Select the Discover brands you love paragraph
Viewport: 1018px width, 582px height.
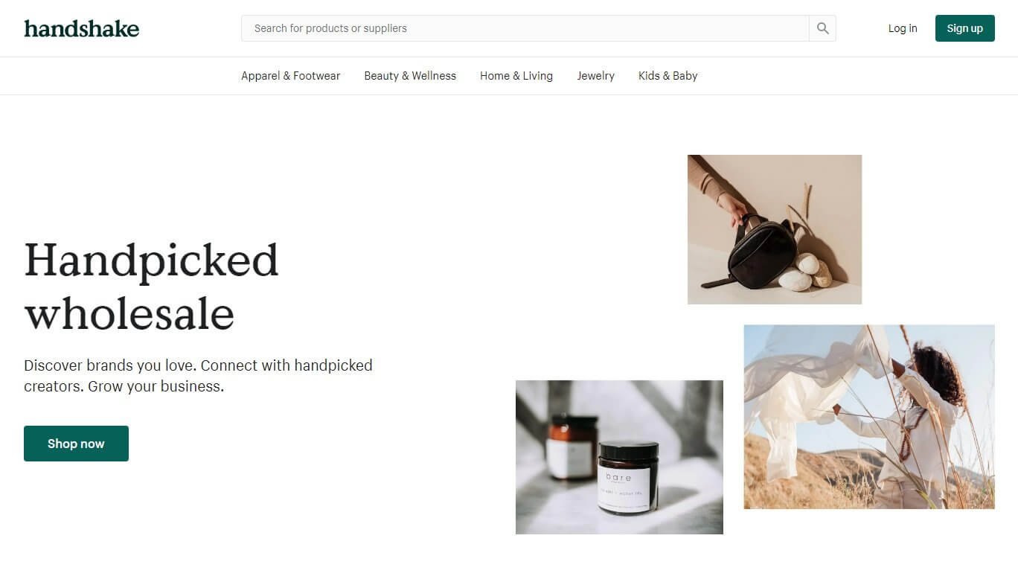198,376
